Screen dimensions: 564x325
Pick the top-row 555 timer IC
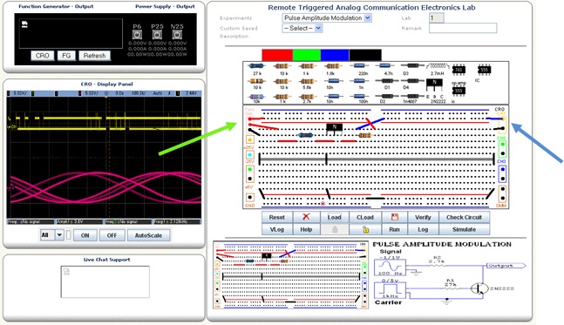point(484,70)
